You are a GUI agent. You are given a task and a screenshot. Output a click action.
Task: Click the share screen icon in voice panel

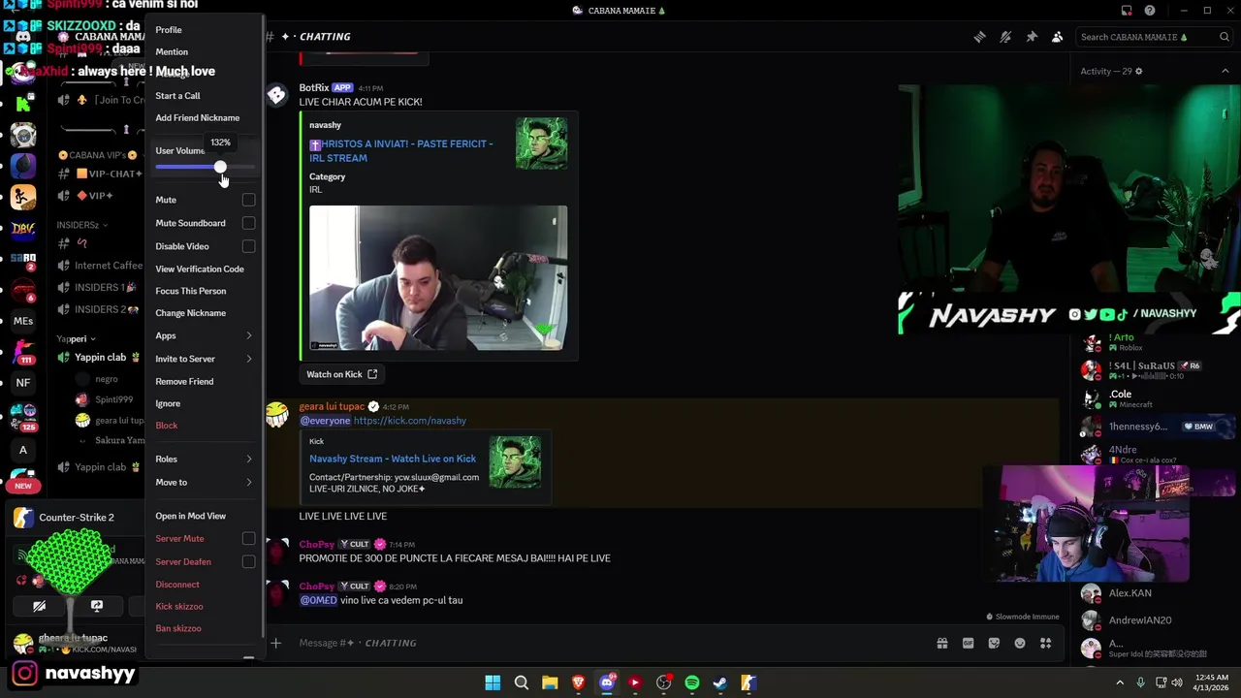tap(97, 606)
